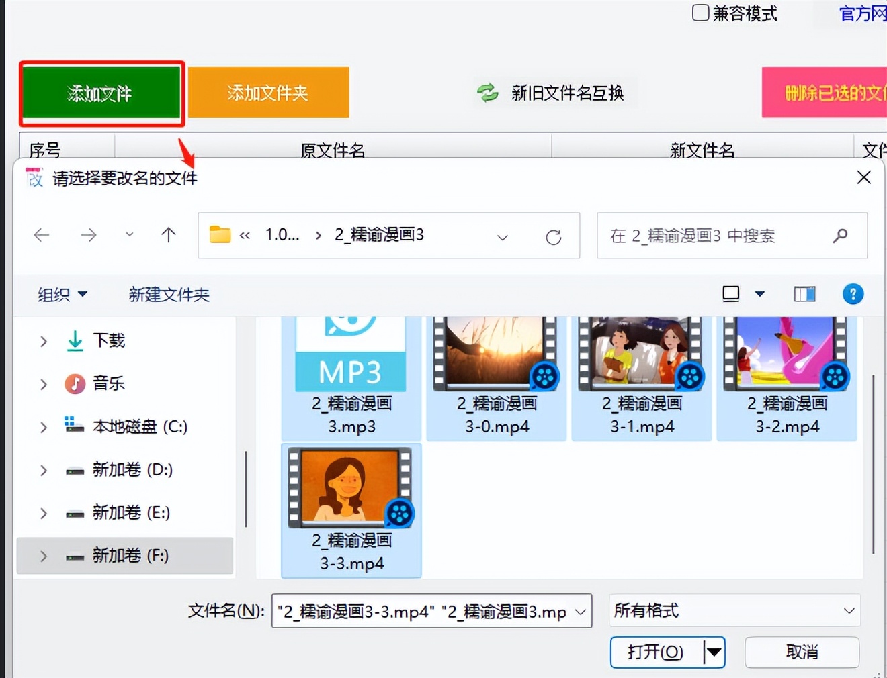Click the 新建文件夹 command

169,295
